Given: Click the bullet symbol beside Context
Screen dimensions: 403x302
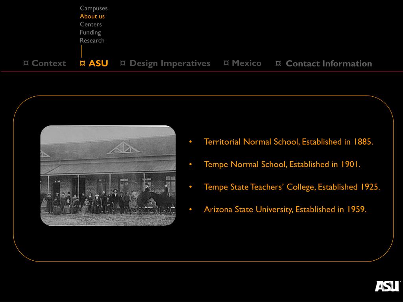Looking at the screenshot, I should (x=26, y=63).
